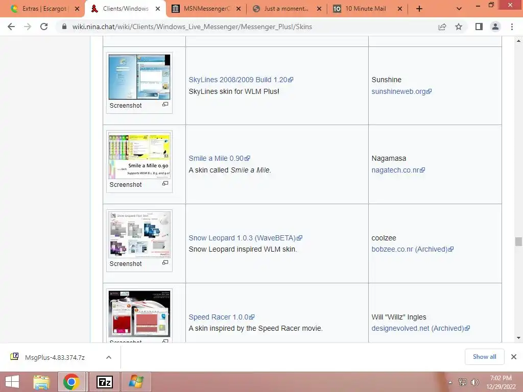Viewport: 523px width, 392px height.
Task: Open the Windows flag app in taskbar
Action: click(136, 382)
